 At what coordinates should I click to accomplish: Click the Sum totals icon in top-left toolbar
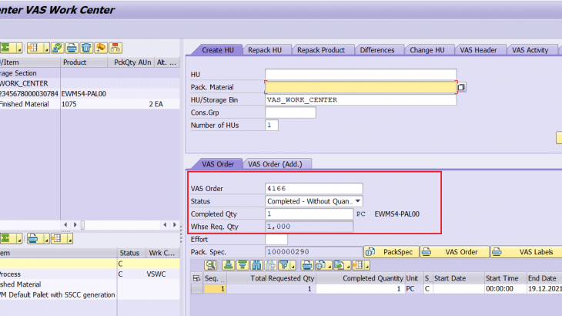pyautogui.click(x=6, y=48)
